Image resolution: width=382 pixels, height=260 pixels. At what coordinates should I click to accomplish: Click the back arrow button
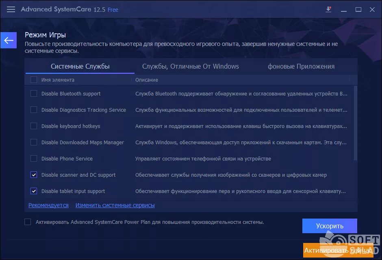tap(9, 40)
